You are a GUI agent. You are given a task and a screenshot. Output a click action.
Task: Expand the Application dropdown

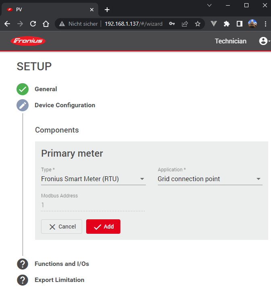(210, 179)
